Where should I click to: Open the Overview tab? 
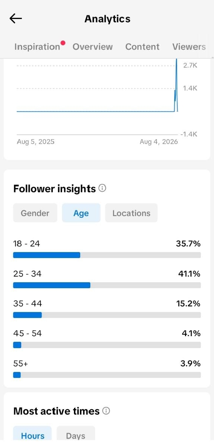[x=93, y=47]
